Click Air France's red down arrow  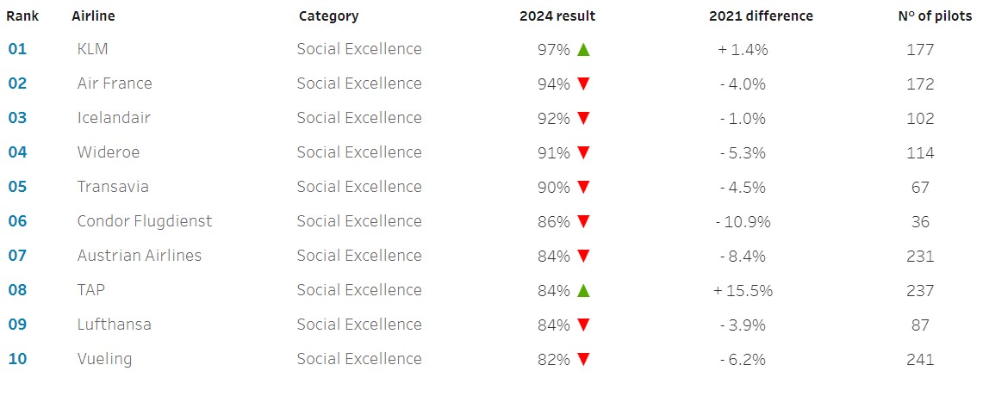tap(583, 84)
